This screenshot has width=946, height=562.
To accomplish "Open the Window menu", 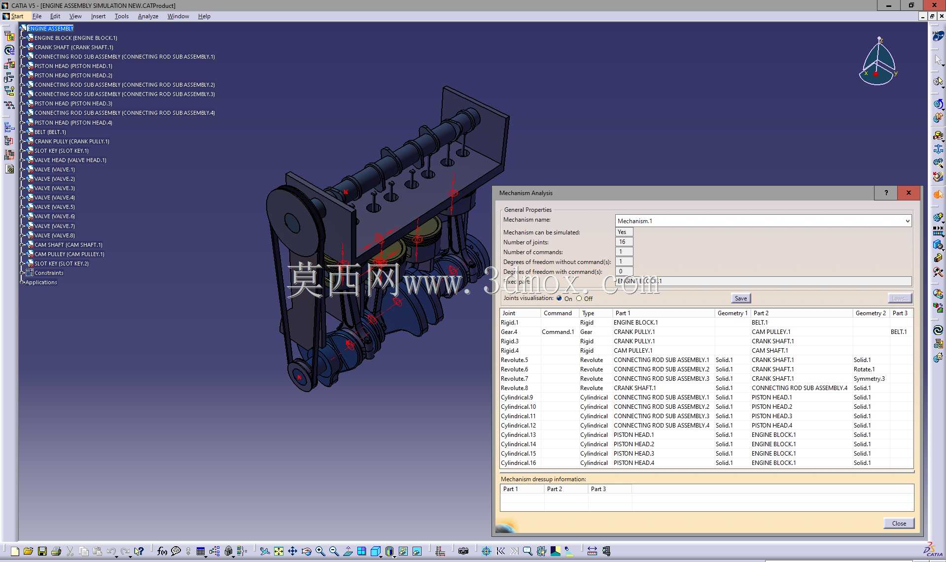I will pos(178,16).
